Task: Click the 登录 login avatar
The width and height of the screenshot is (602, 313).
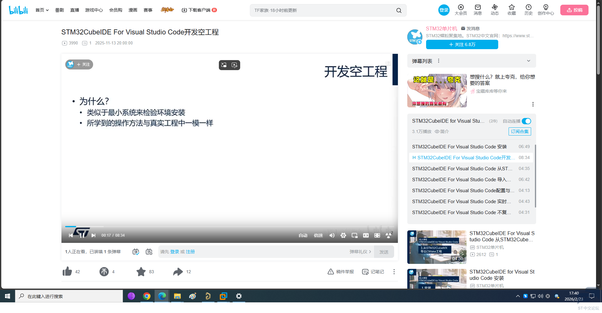Action: click(444, 10)
